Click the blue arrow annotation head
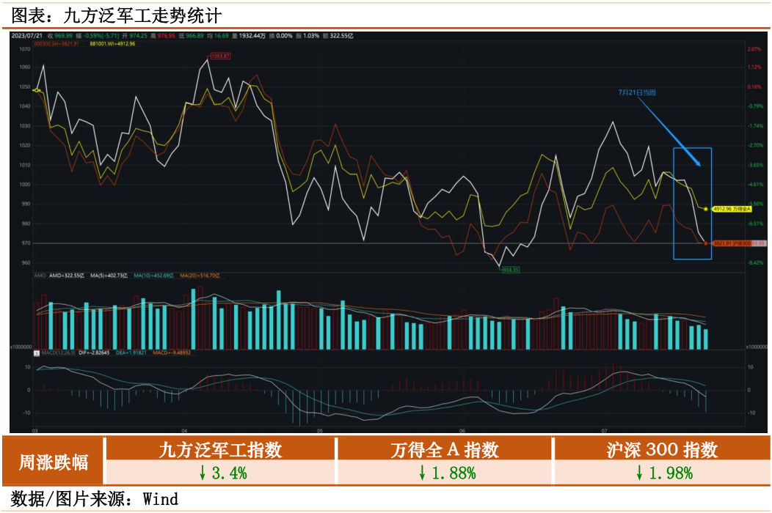The height and width of the screenshot is (513, 772). 699,163
